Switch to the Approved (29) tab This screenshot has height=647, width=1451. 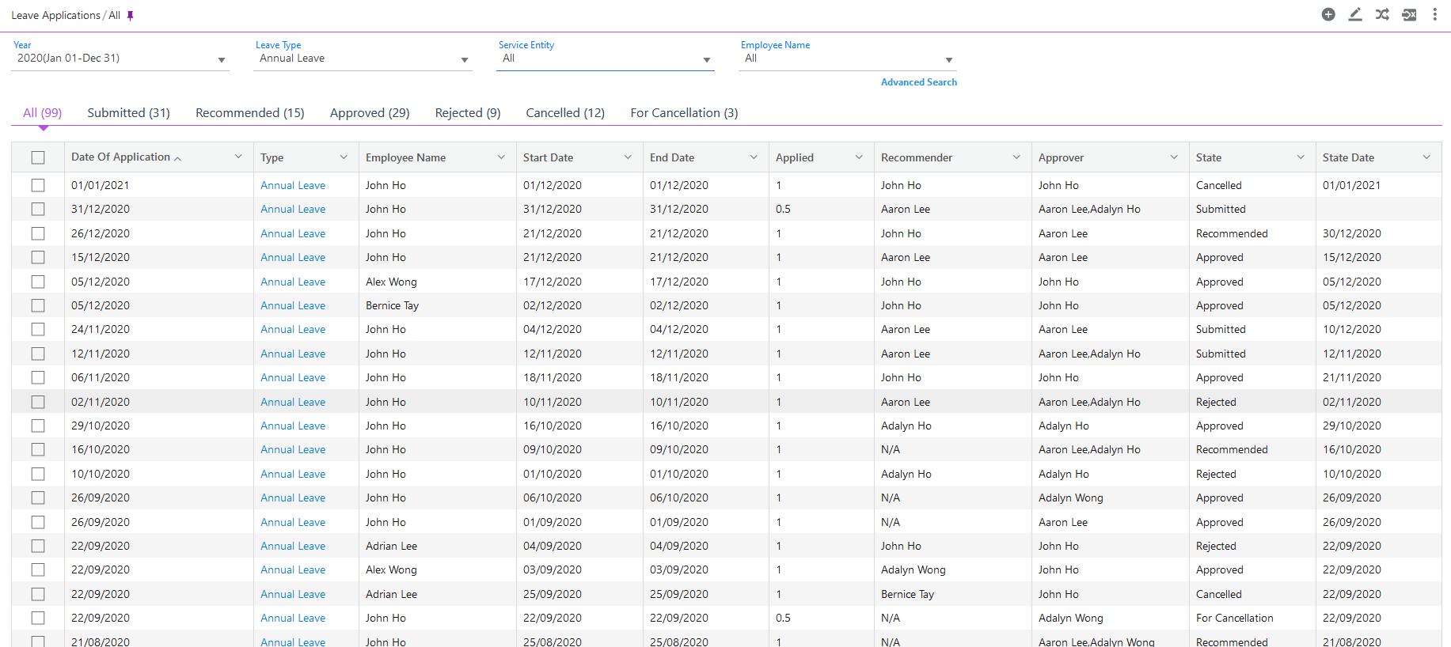click(370, 113)
